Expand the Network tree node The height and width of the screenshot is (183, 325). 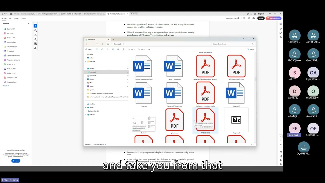click(85, 115)
